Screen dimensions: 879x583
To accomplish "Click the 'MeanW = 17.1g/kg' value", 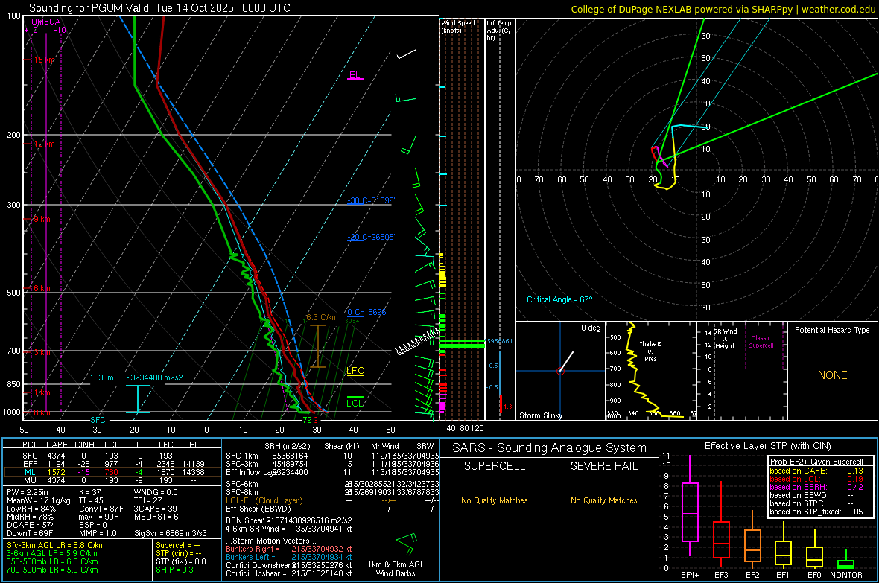I will click(x=39, y=500).
